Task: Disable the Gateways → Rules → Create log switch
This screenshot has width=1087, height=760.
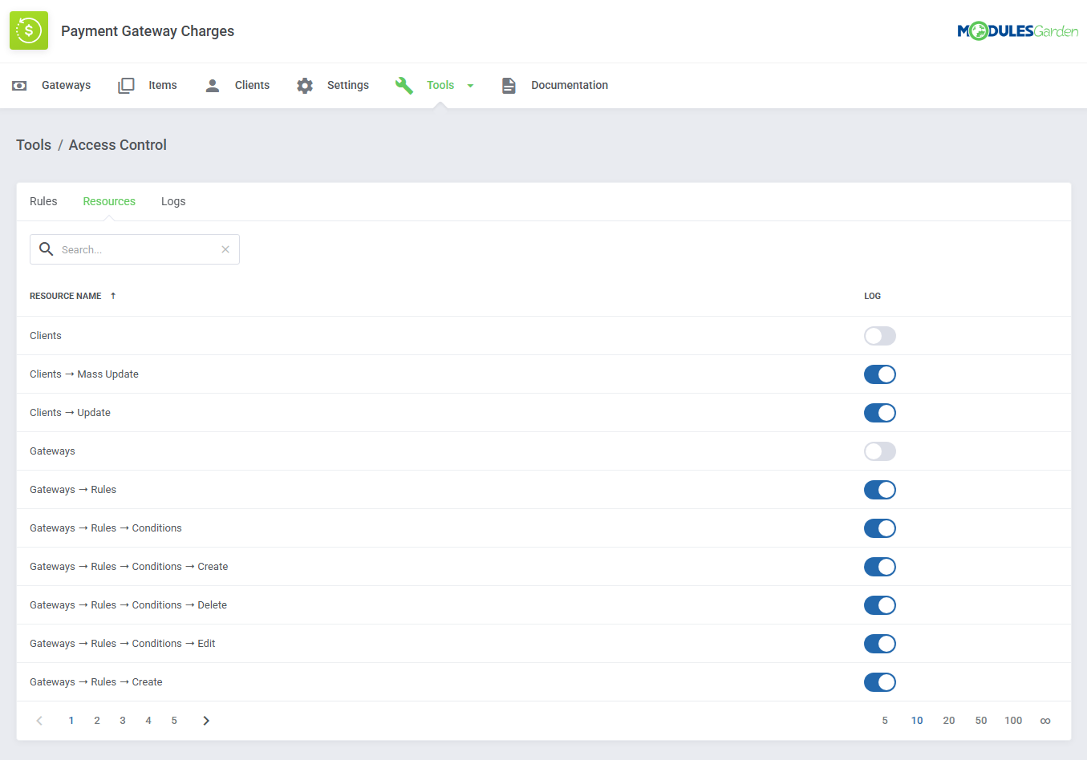Action: pyautogui.click(x=879, y=681)
